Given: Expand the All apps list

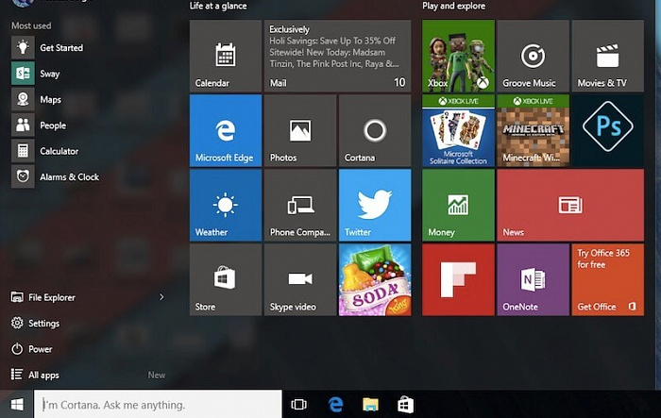Looking at the screenshot, I should click(x=43, y=375).
